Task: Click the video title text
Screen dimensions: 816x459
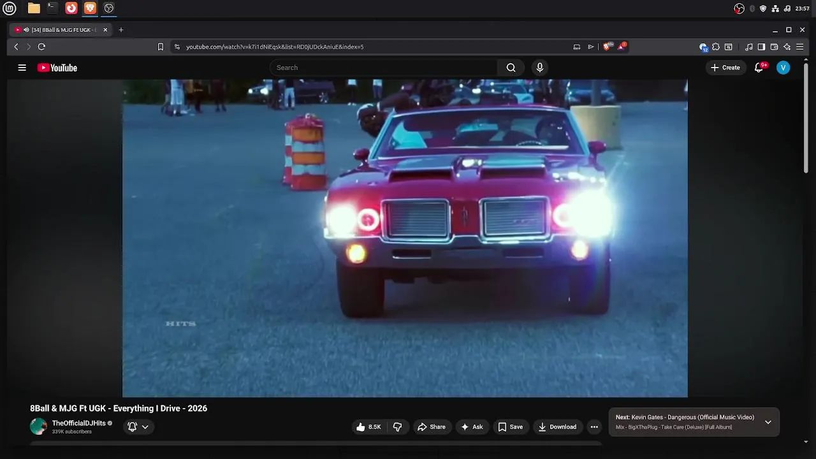Action: (119, 409)
